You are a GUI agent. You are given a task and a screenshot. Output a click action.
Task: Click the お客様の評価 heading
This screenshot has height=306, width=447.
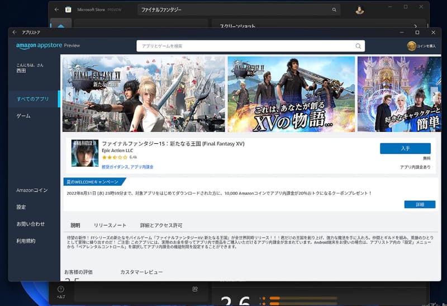point(78,272)
